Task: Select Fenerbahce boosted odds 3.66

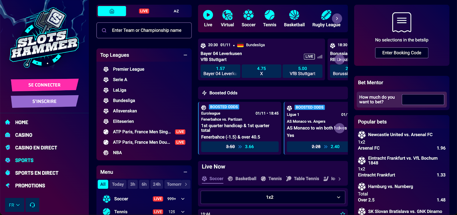Action: pos(240,147)
